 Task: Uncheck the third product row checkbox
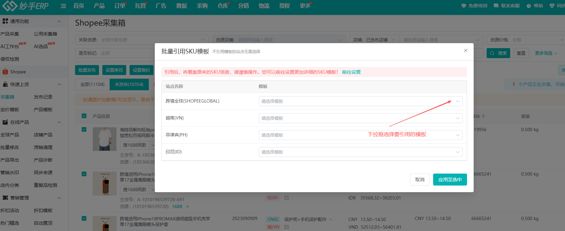pyautogui.click(x=84, y=218)
